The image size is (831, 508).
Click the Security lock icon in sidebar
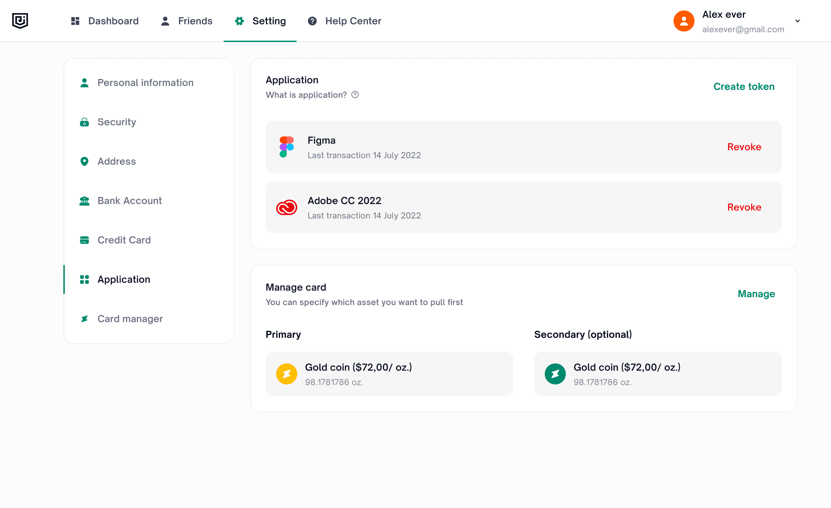click(x=84, y=122)
